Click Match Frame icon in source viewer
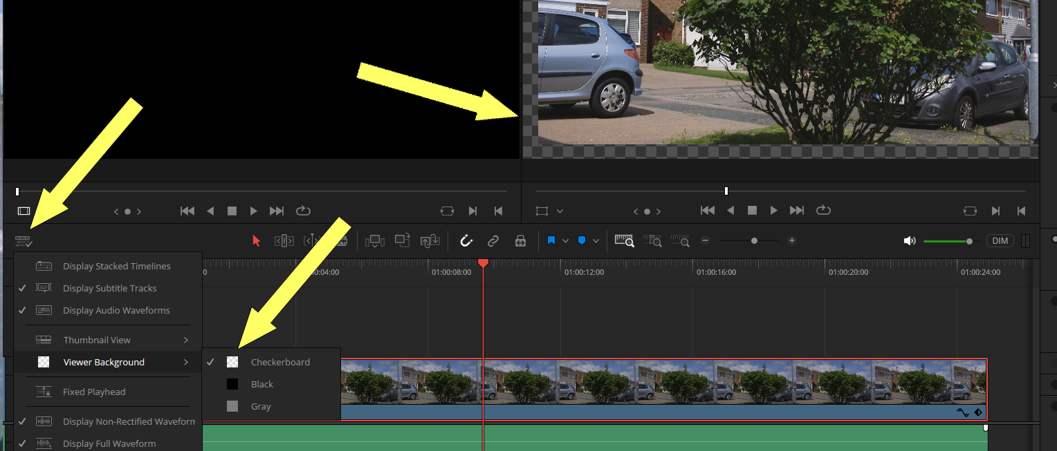The height and width of the screenshot is (451, 1057). click(x=447, y=211)
